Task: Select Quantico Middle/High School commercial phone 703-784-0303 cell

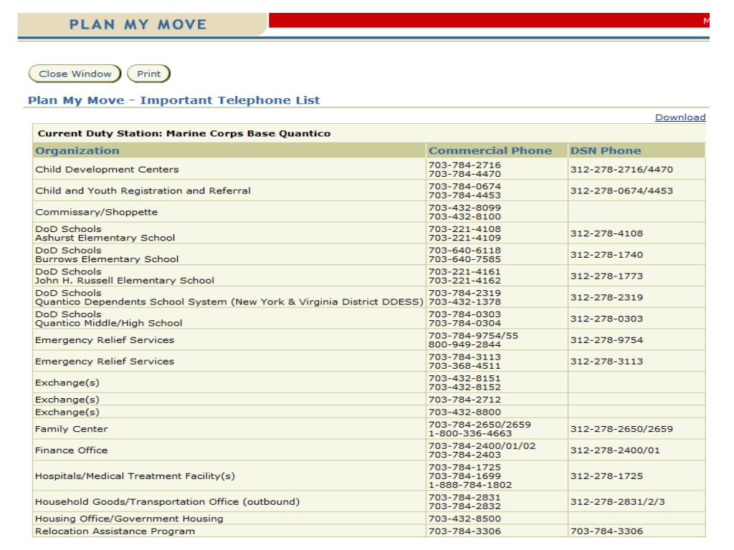Action: 497,319
